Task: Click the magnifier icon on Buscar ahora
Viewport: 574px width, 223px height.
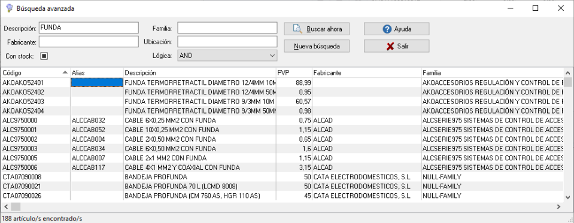Action: pyautogui.click(x=297, y=29)
